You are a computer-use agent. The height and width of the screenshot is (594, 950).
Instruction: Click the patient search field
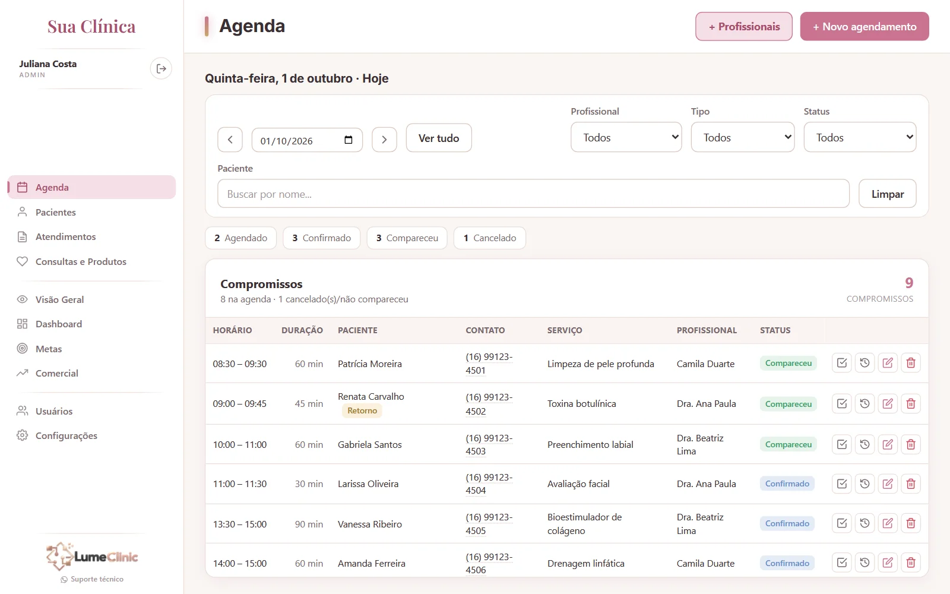tap(533, 194)
